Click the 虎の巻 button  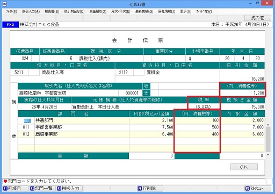click(257, 18)
